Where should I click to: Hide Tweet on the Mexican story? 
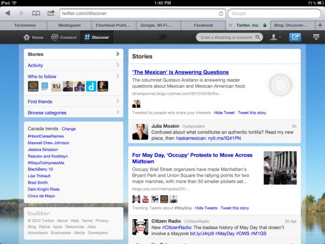tap(224, 113)
